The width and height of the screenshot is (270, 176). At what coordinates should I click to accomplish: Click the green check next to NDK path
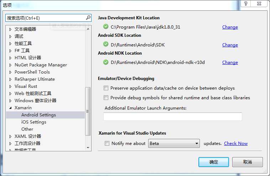pyautogui.click(x=105, y=62)
